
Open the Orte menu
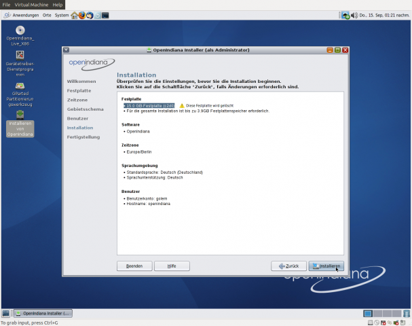click(x=47, y=15)
